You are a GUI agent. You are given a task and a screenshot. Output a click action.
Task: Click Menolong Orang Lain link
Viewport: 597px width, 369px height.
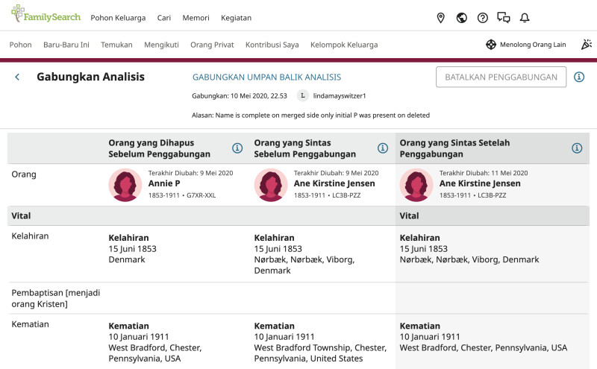pos(533,45)
